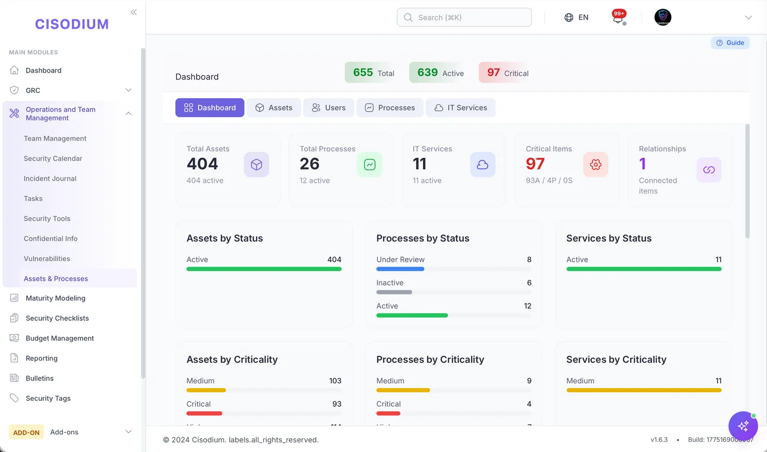Click the Security Checklists icon

[14, 318]
